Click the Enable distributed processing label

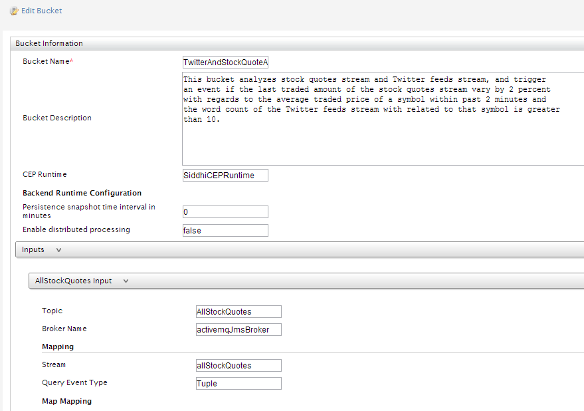coord(76,229)
